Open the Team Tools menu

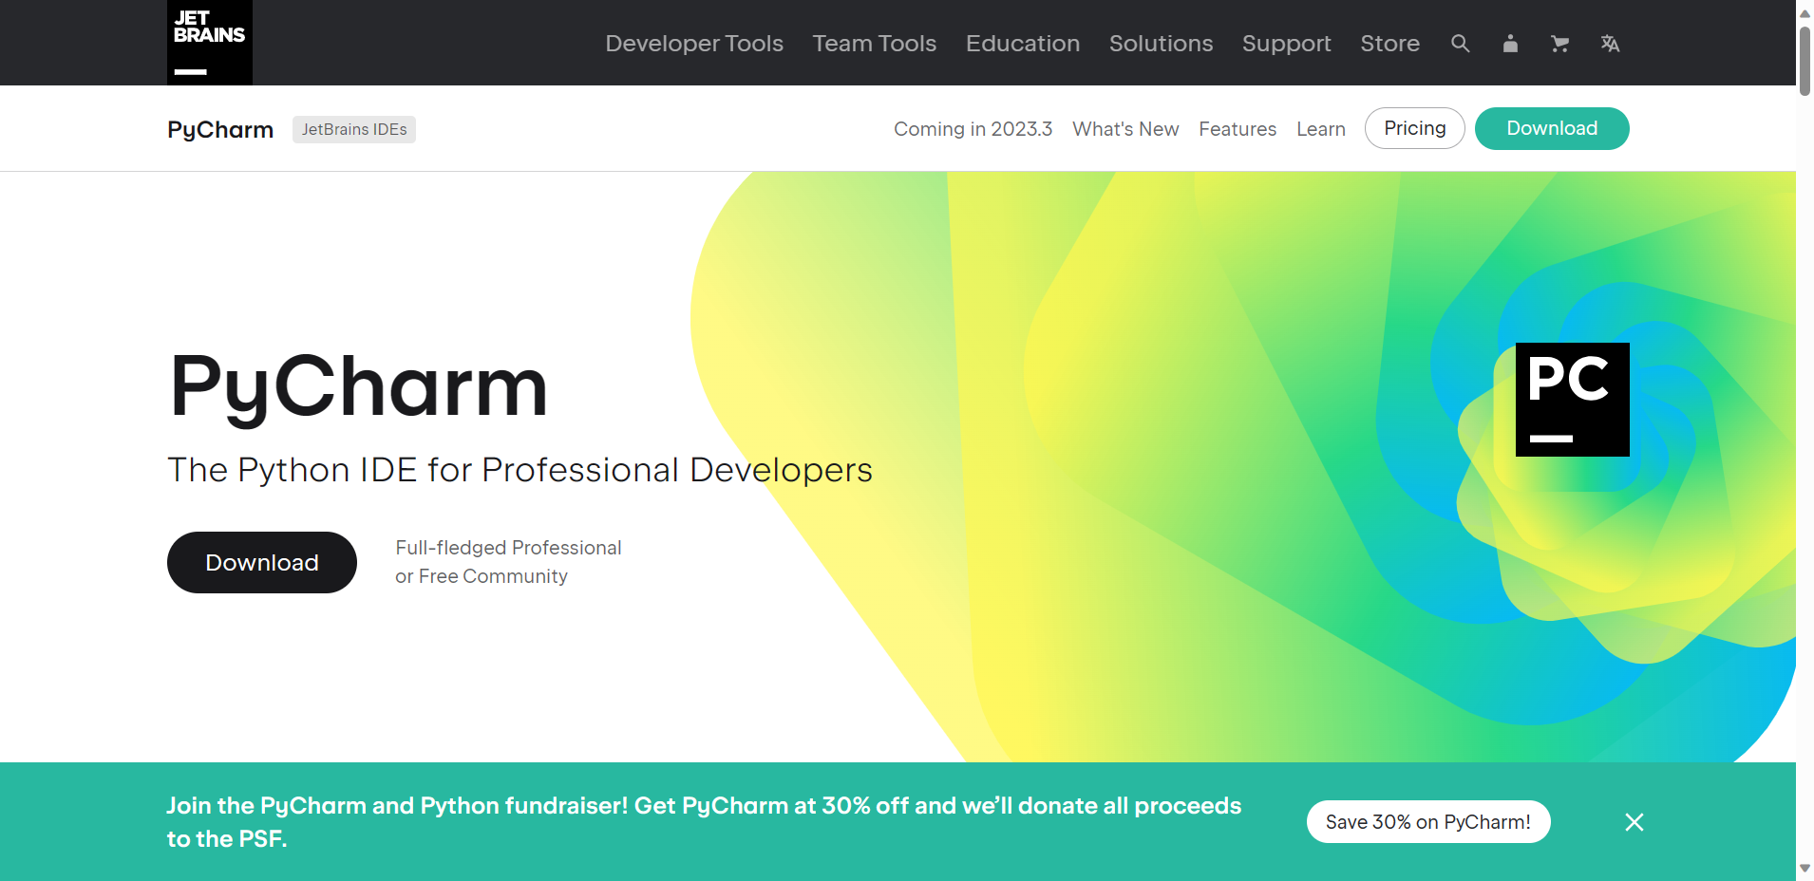(875, 44)
